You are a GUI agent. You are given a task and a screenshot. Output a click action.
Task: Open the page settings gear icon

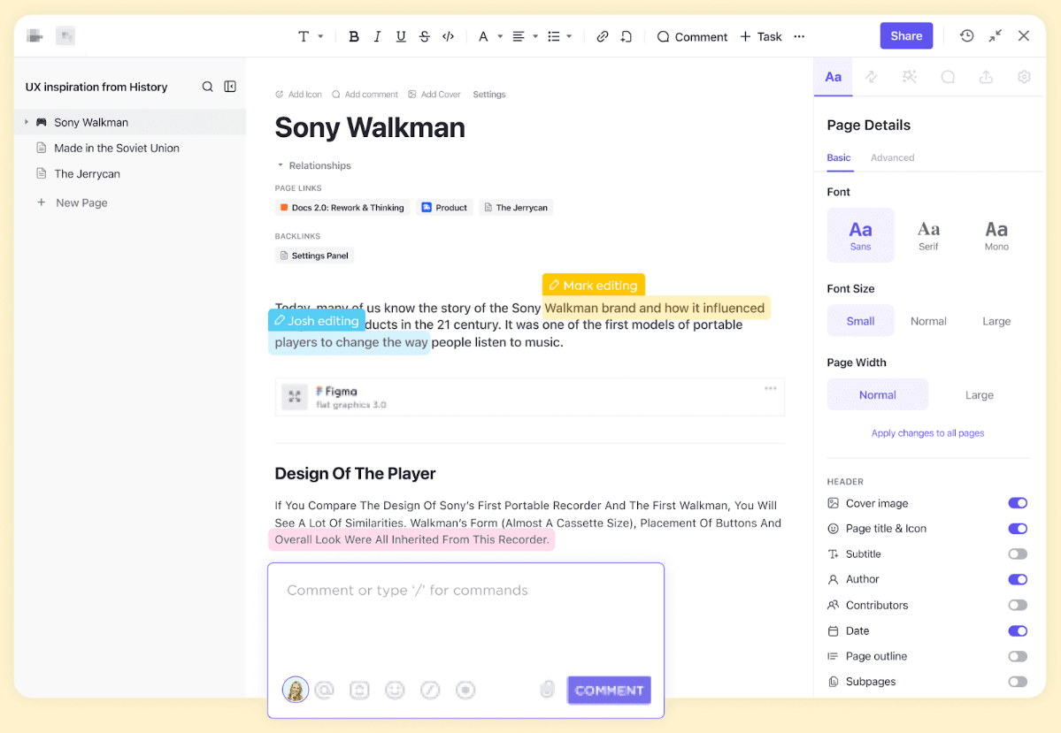(1024, 77)
